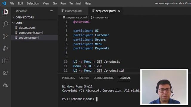Viewport: 191px width, 107px height.
Task: Open the View menu
Action: tap(46, 3)
